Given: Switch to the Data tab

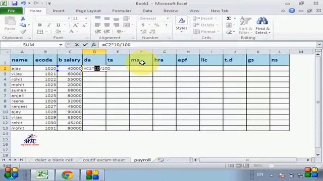Looking at the screenshot, I should [x=147, y=11].
